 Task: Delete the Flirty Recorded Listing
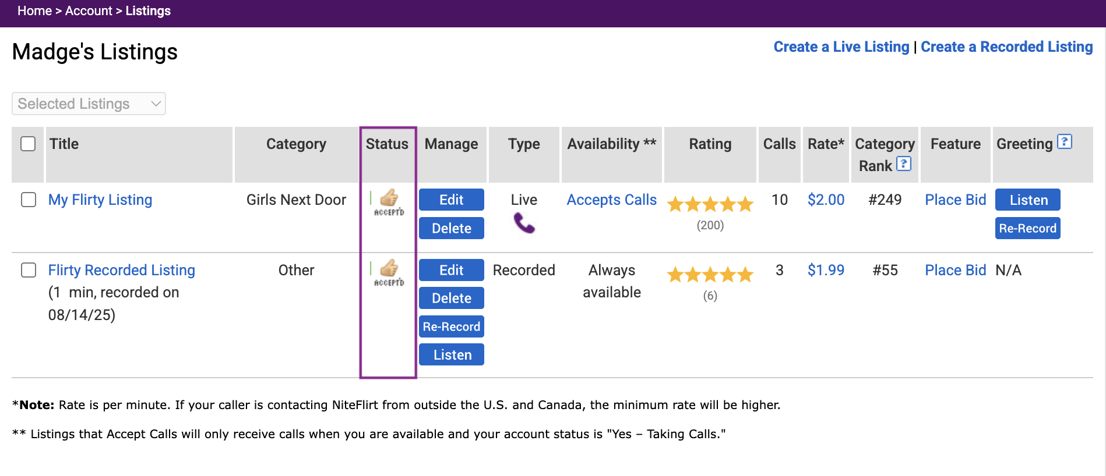[452, 298]
